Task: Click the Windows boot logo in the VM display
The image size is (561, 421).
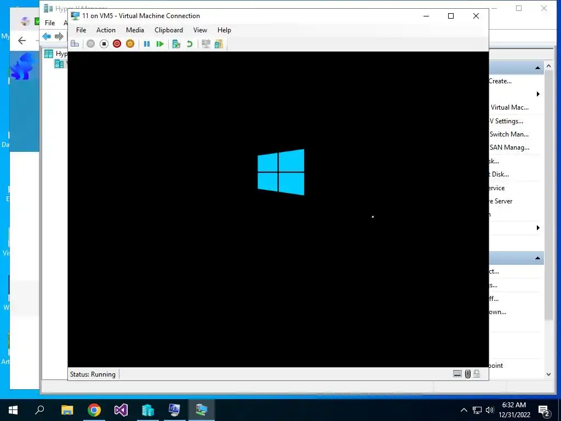Action: 281,172
